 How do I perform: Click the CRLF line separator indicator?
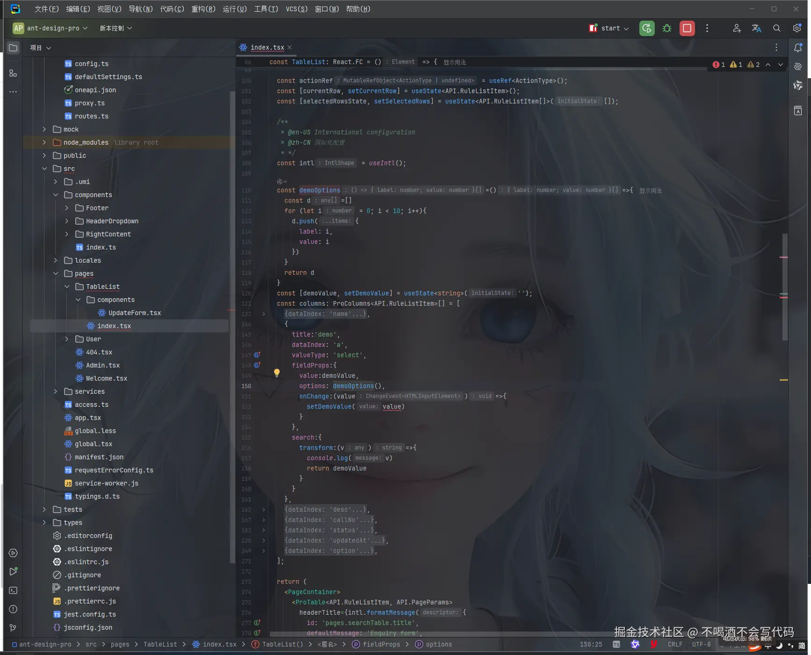(675, 644)
